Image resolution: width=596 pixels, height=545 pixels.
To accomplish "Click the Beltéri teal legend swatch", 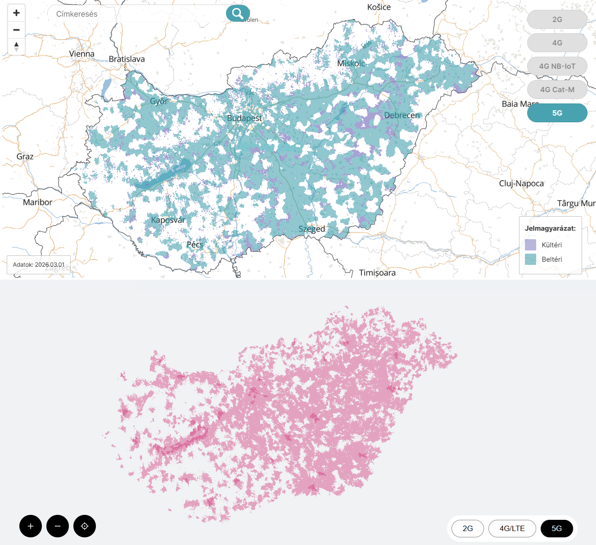I will 530,259.
